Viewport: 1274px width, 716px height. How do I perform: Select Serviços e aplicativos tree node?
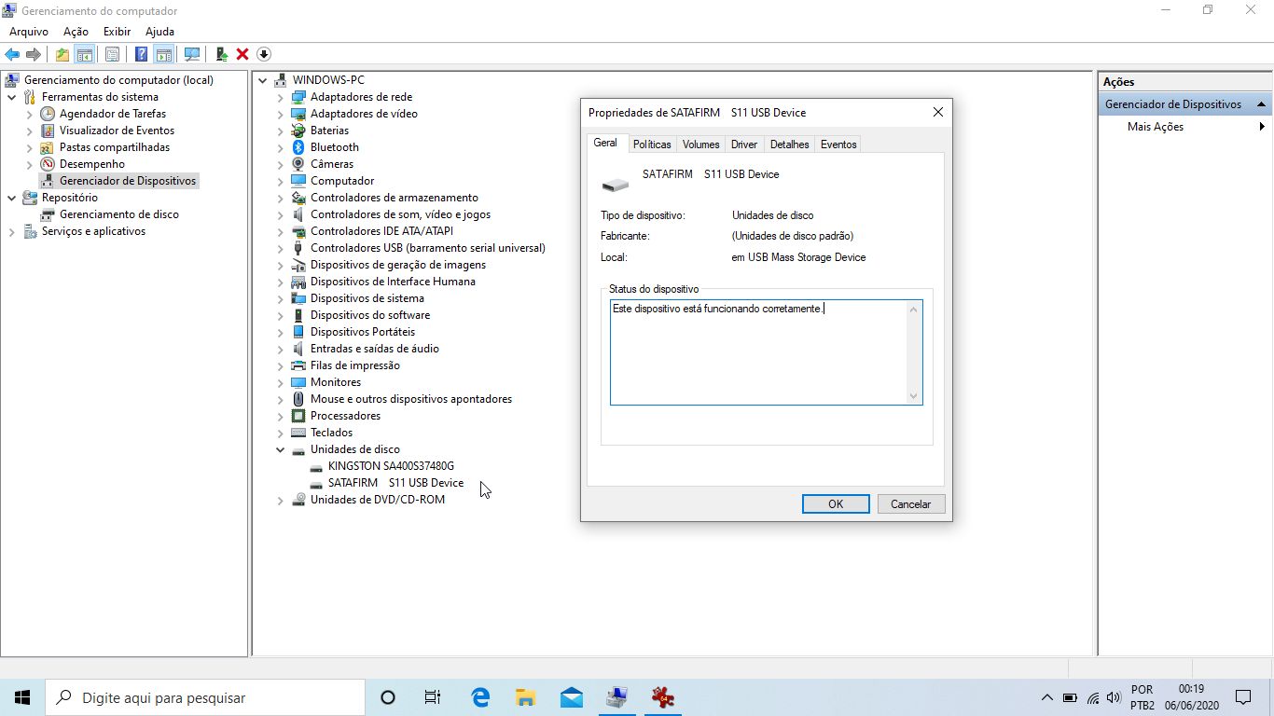(93, 231)
